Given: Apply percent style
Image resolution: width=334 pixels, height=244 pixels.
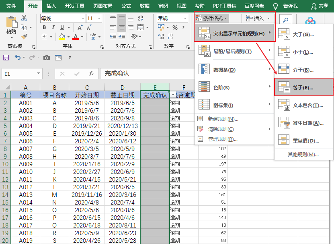Looking at the screenshot, I should pos(175,27).
